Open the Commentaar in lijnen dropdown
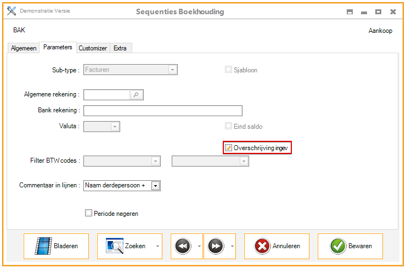 click(x=155, y=186)
